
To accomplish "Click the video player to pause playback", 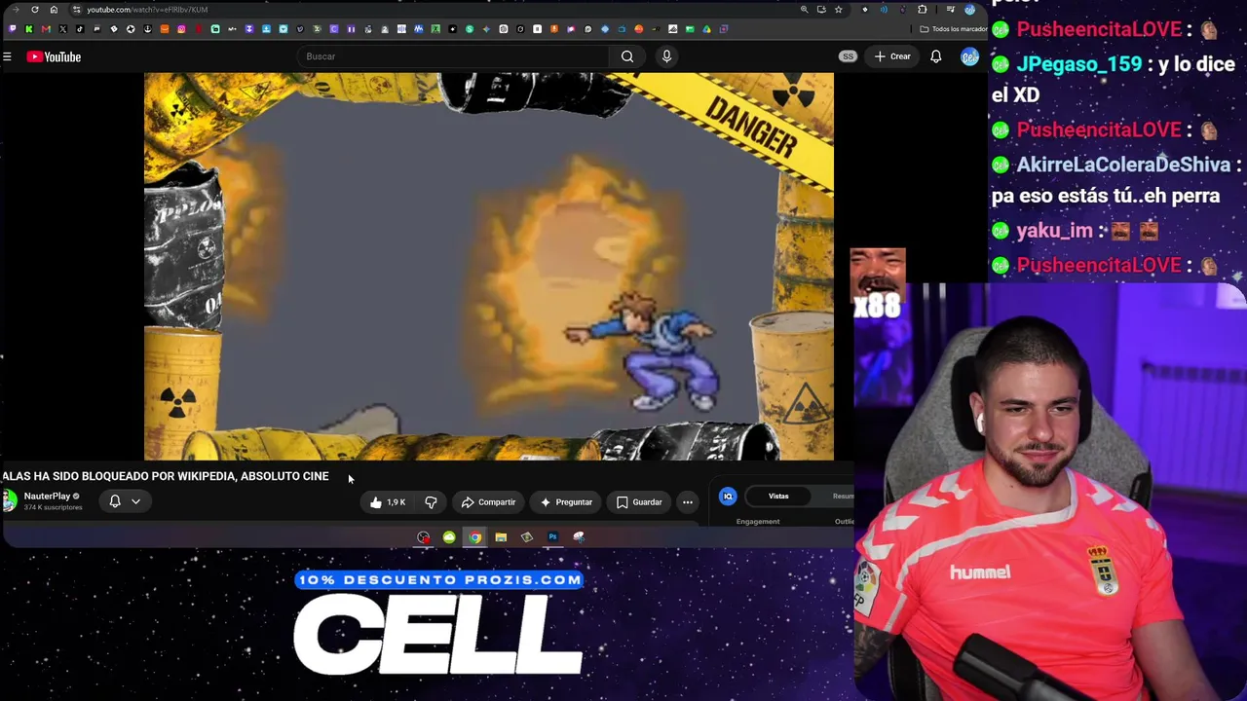I will pyautogui.click(x=489, y=266).
